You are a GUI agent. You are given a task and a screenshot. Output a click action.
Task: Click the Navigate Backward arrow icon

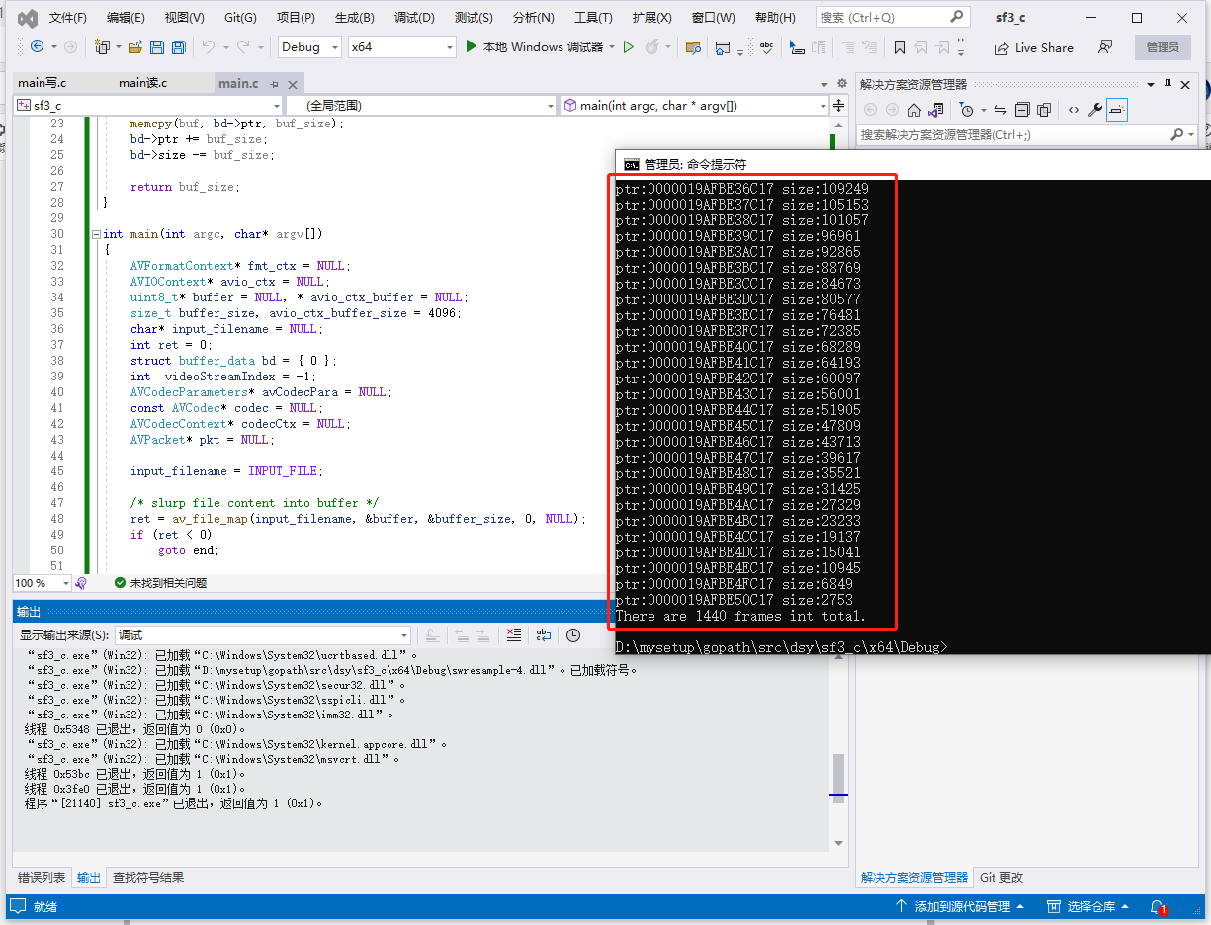37,46
